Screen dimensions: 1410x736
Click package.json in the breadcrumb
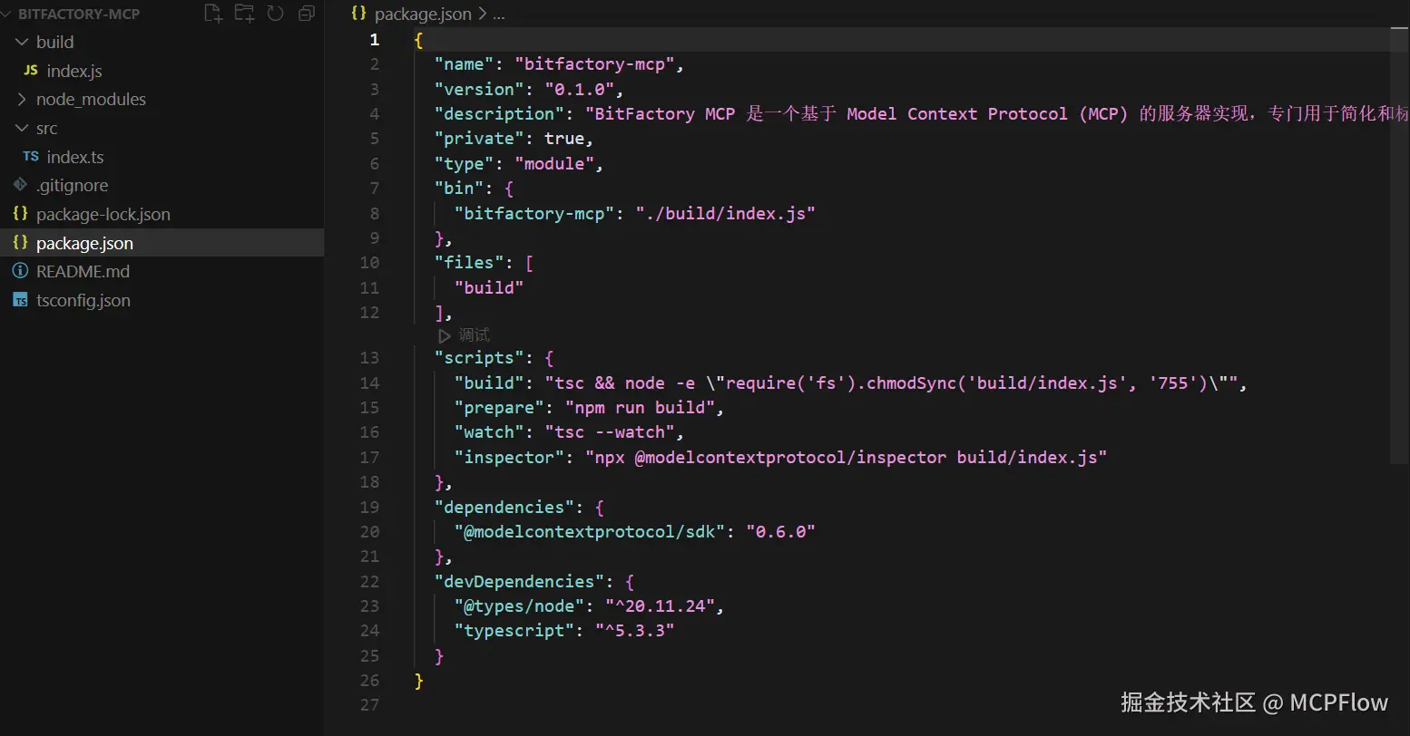pos(423,14)
